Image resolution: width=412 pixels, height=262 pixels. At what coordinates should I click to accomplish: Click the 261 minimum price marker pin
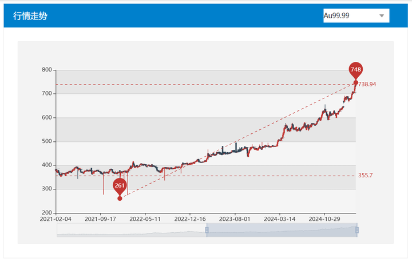[120, 185]
